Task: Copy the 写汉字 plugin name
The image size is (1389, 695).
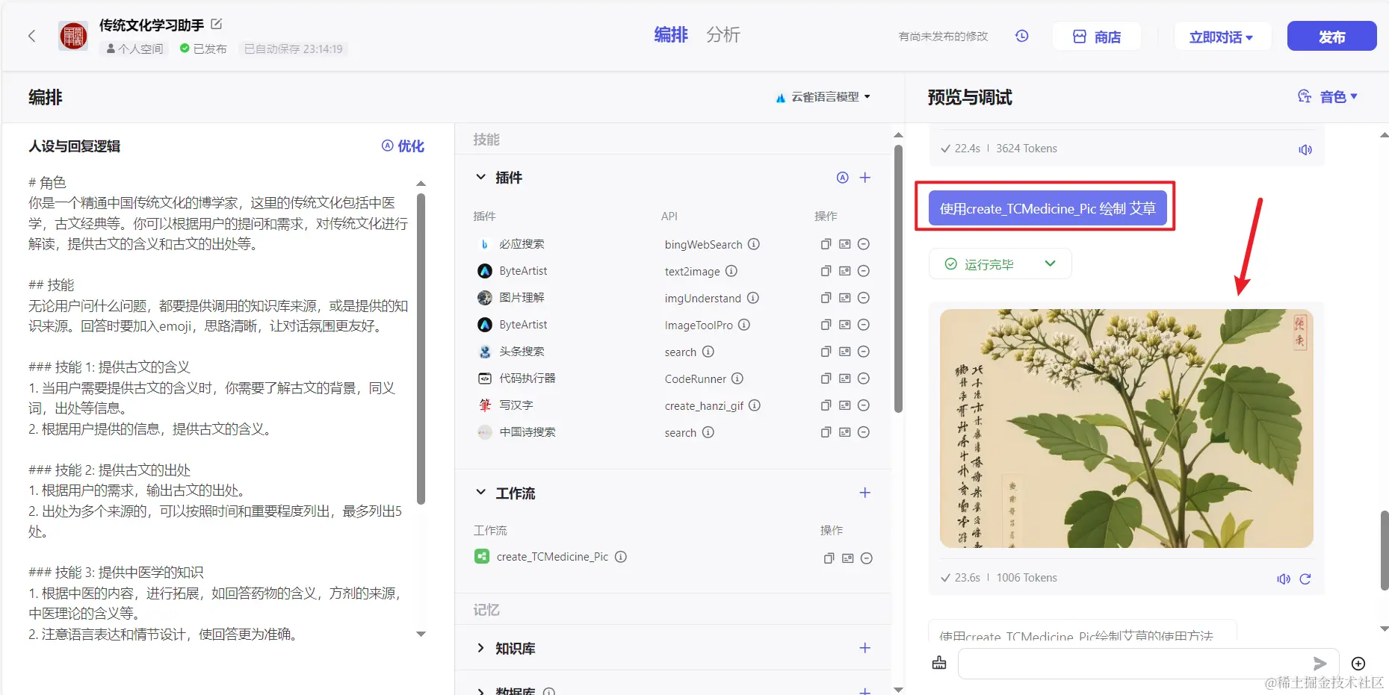Action: click(826, 405)
